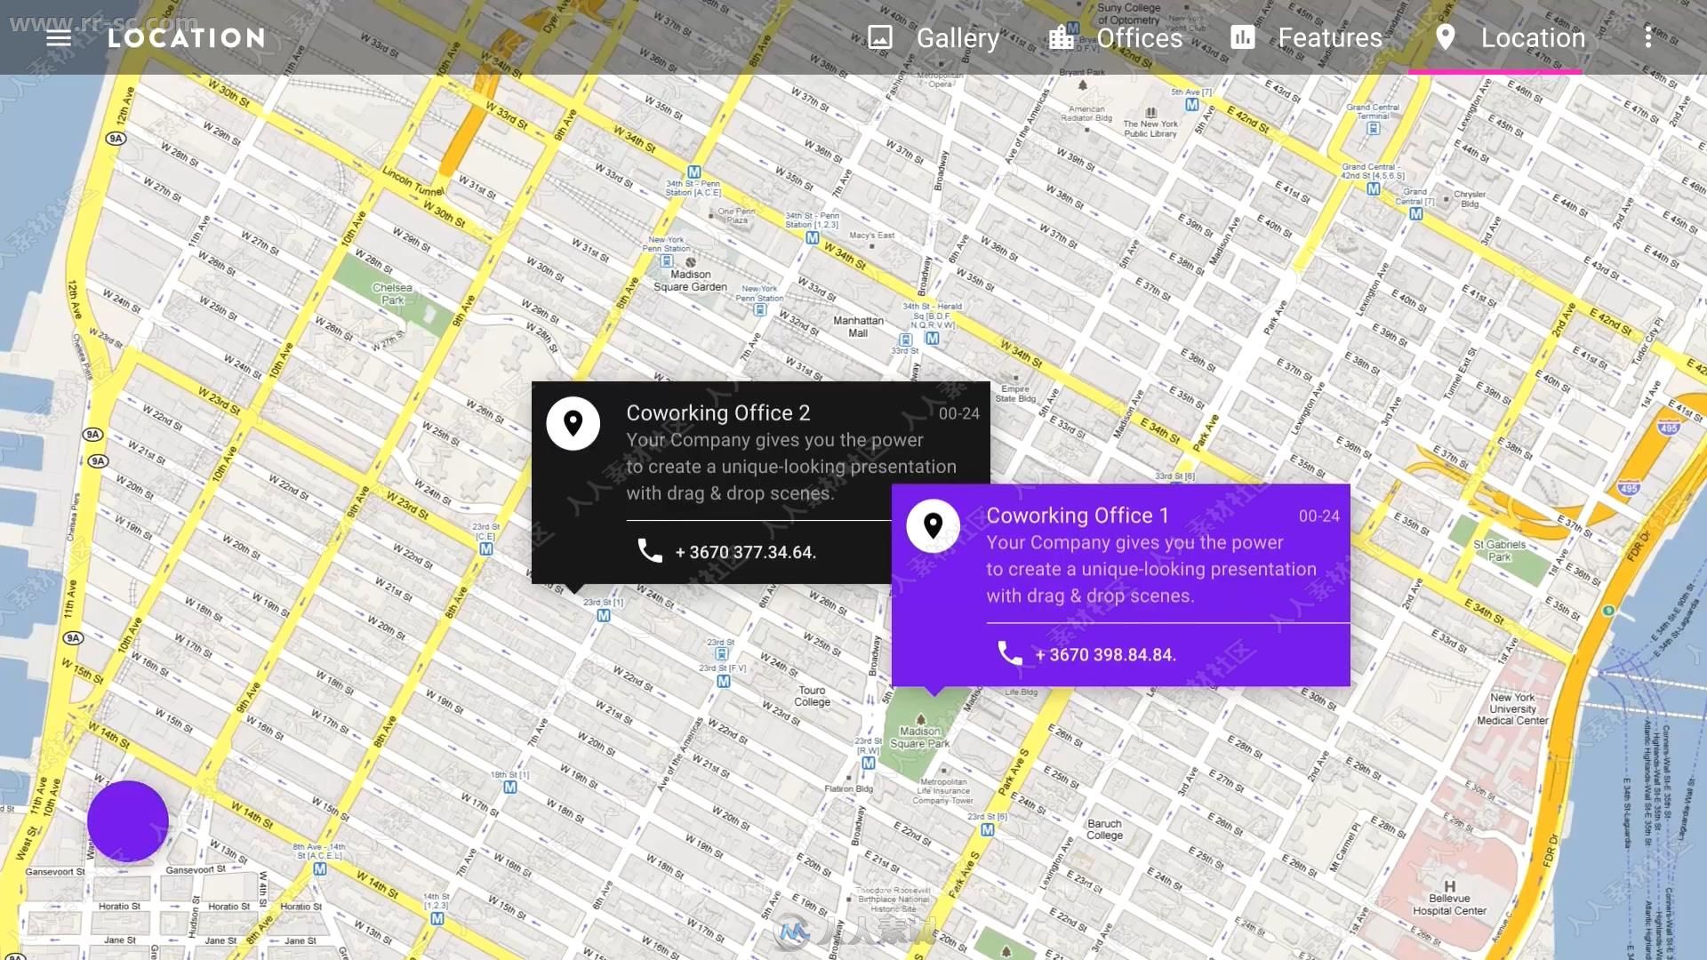The image size is (1707, 960).
Task: Click the LOCATION page title
Action: click(187, 37)
